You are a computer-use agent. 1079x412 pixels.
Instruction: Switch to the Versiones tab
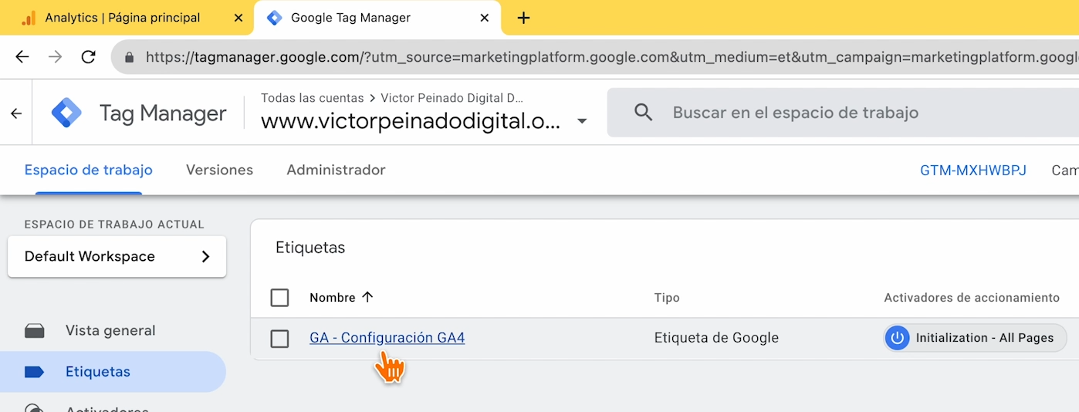tap(219, 170)
